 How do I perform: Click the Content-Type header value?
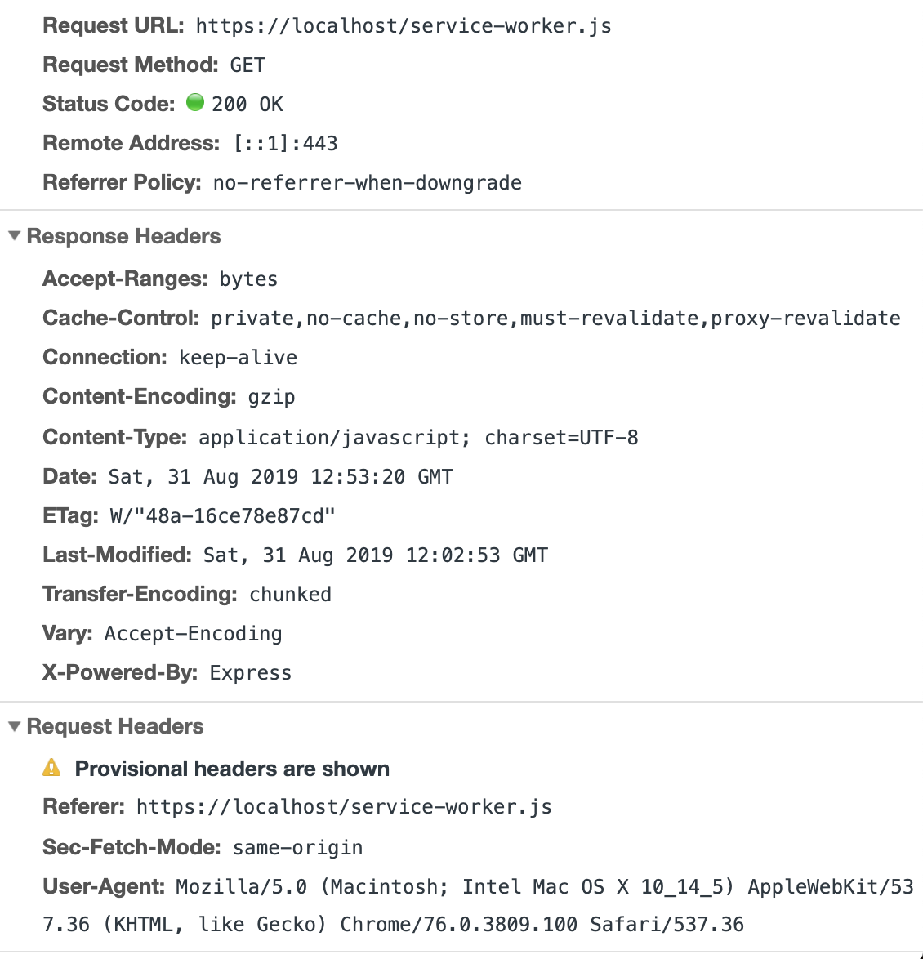(x=418, y=438)
